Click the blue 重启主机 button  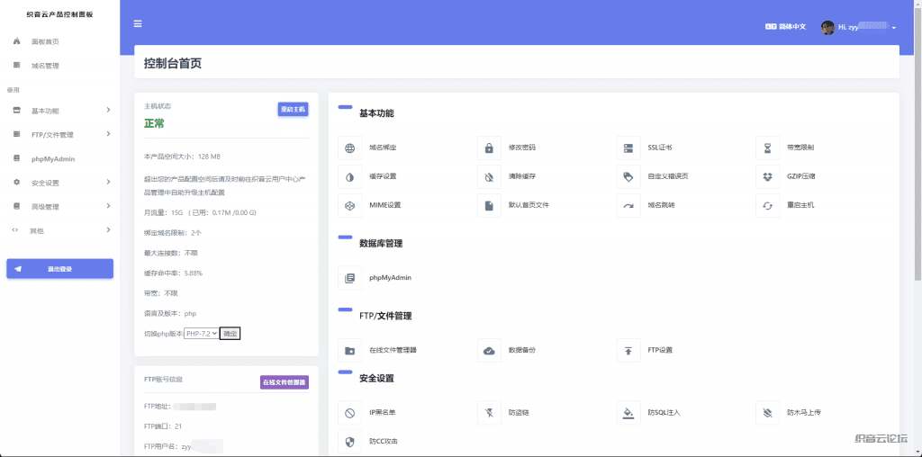point(293,109)
